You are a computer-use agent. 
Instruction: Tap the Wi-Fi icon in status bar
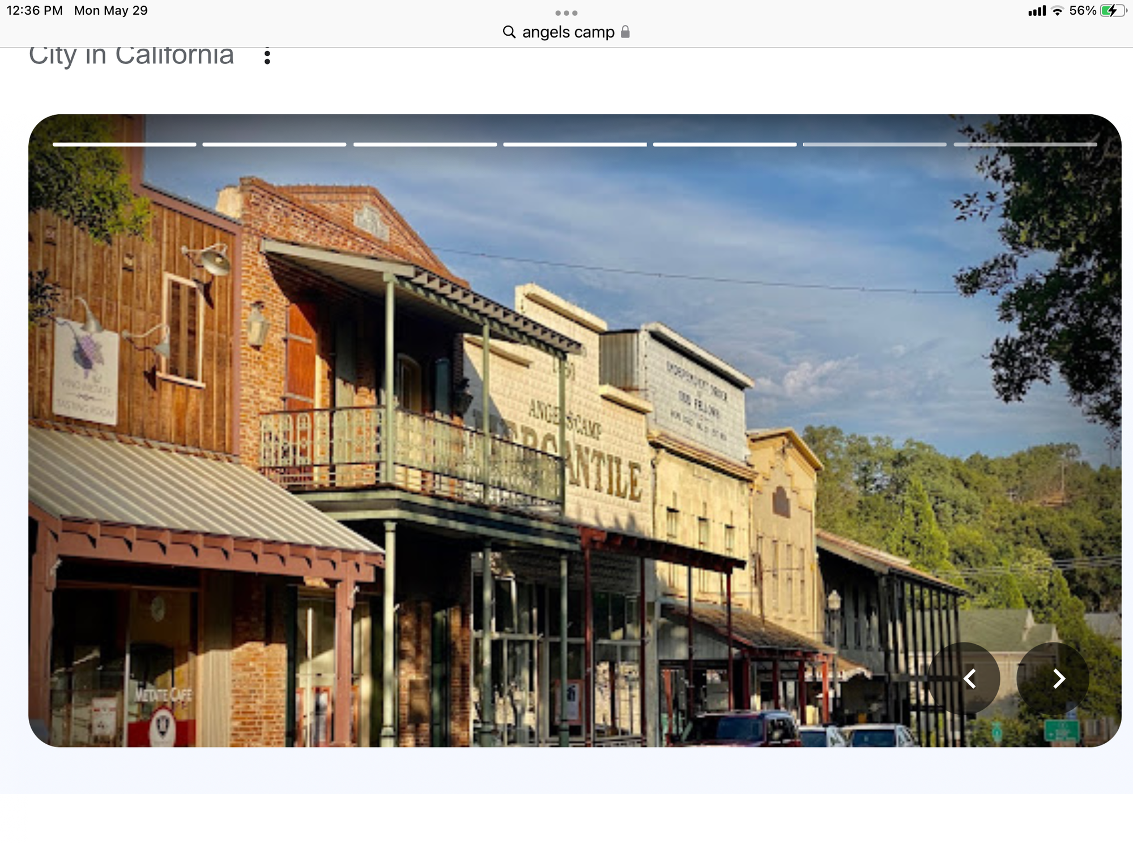coord(1057,11)
